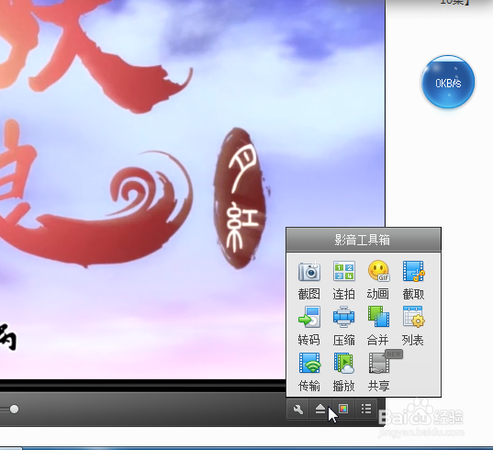Viewport: 493px width, 450px height.
Task: Click the eject open-file button
Action: coord(320,409)
